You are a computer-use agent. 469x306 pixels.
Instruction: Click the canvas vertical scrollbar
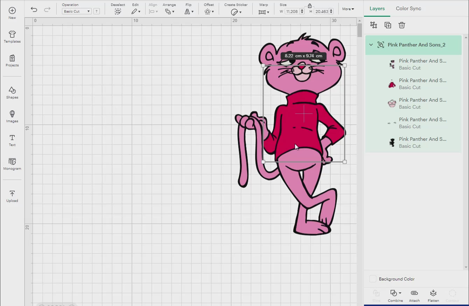pyautogui.click(x=359, y=30)
